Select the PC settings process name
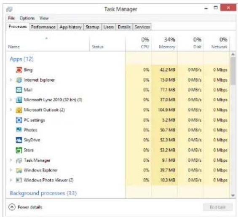Image resolution: width=238 pixels, height=217 pixels. coord(34,120)
